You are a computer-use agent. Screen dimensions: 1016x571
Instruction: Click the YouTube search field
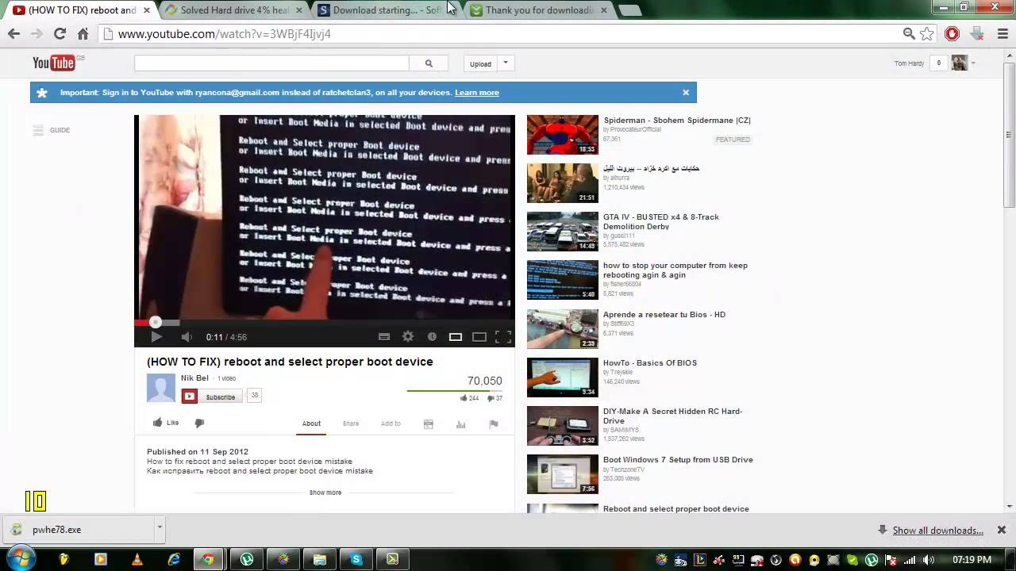tap(271, 63)
